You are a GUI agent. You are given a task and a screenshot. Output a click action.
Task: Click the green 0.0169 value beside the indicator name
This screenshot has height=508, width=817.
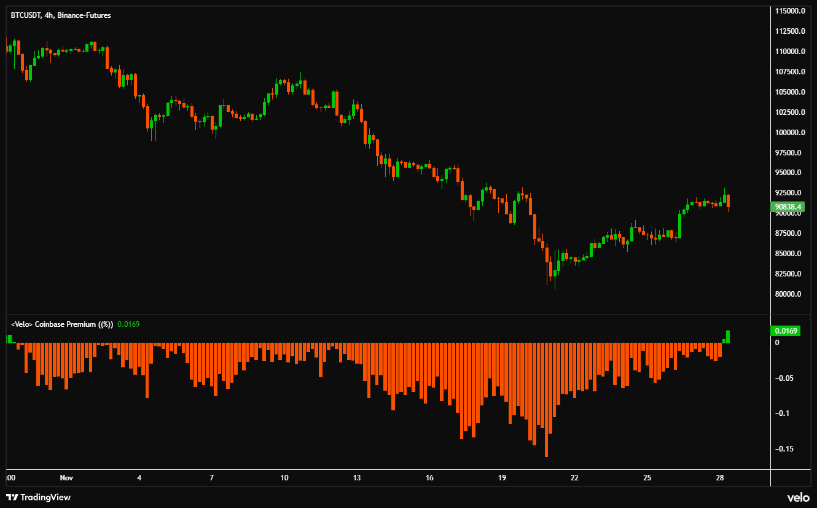(x=128, y=324)
